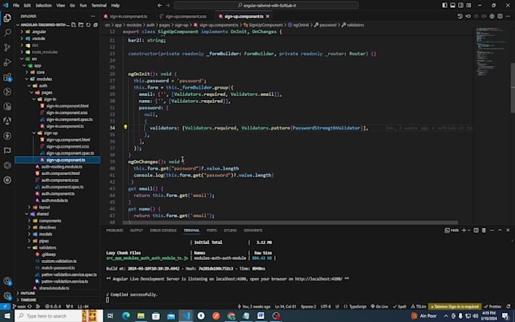Viewport: 515px width, 322px height.
Task: Click the timeline history icon in editor toolbar
Action: (x=460, y=16)
